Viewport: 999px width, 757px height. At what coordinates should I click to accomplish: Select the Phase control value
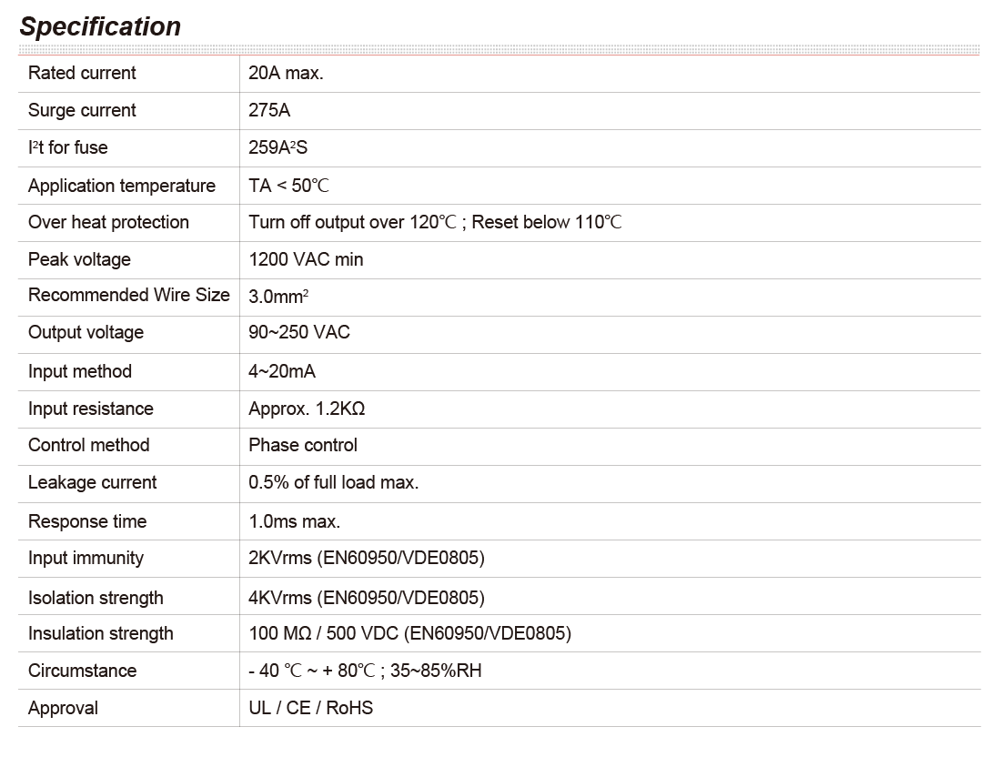pos(302,445)
